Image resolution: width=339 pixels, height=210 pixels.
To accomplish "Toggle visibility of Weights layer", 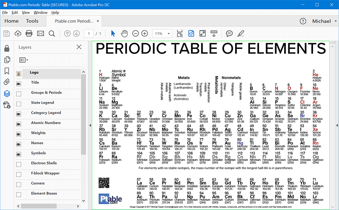I will coord(19,134).
